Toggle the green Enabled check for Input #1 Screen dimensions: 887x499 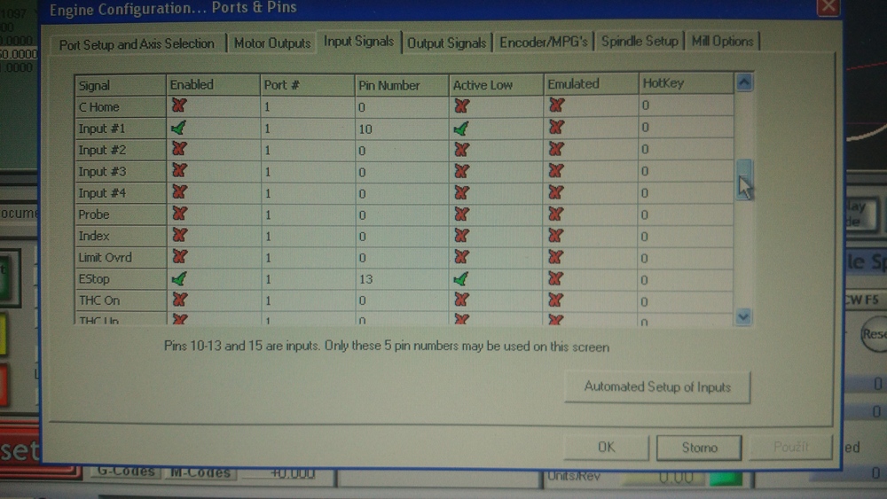coord(179,129)
